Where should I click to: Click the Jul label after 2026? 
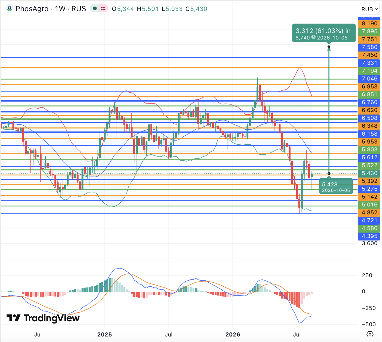pos(297,335)
